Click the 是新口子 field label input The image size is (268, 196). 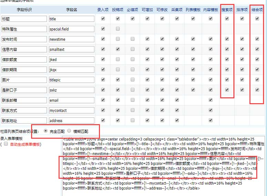24,90
